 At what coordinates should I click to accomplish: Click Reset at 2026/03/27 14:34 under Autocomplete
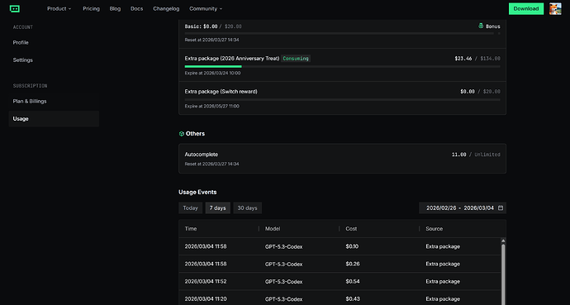[211, 164]
